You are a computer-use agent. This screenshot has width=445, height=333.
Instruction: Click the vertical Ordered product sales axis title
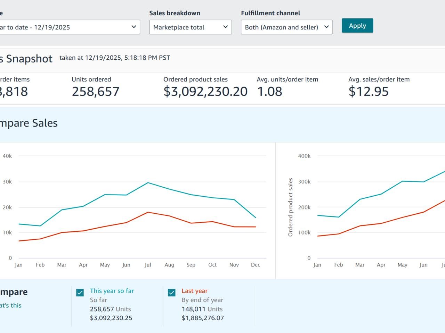tap(290, 207)
